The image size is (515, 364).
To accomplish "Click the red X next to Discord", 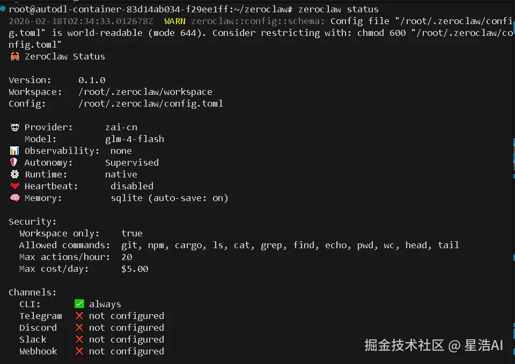I will (x=79, y=328).
